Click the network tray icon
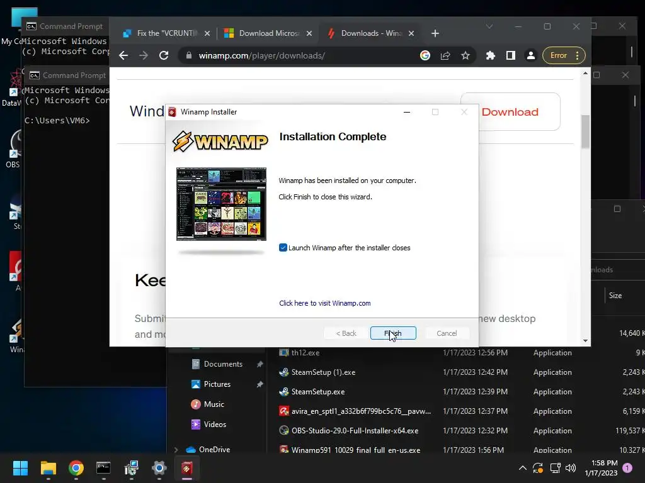Image resolution: width=645 pixels, height=483 pixels. [x=555, y=468]
